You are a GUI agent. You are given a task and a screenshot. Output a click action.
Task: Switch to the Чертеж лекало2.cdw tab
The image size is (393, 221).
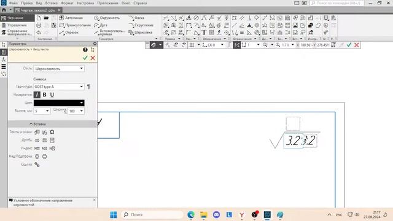37,10
